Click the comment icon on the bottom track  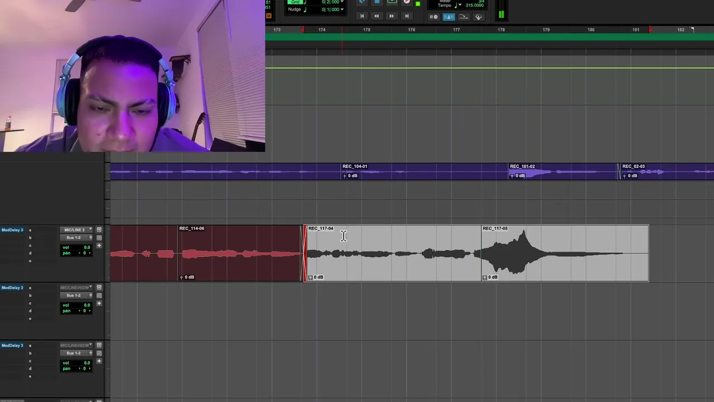tap(99, 353)
